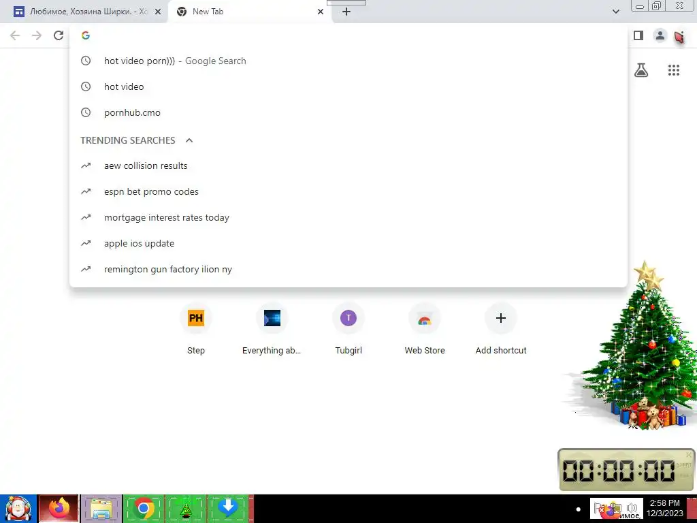The image size is (697, 523).
Task: Click trend arrow beside 'apple ios update'
Action: coord(86,243)
